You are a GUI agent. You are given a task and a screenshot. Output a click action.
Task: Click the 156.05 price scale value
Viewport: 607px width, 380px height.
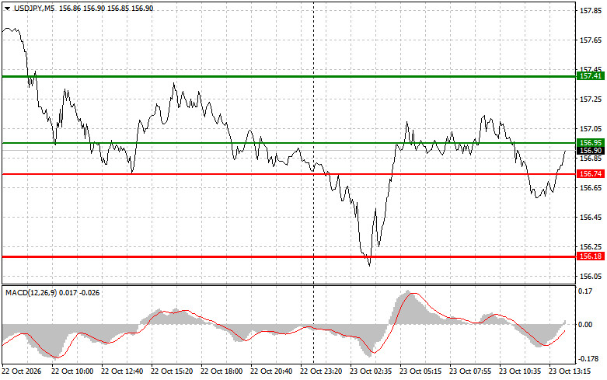[591, 277]
